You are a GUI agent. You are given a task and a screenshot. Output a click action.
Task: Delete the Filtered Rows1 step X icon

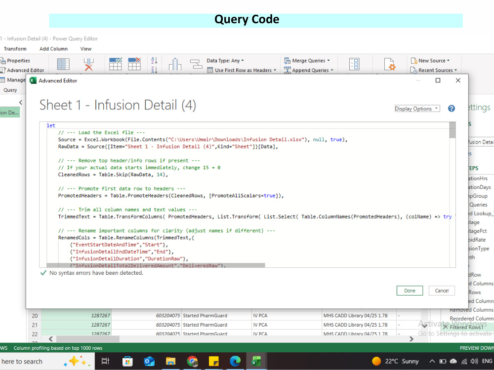(x=446, y=327)
